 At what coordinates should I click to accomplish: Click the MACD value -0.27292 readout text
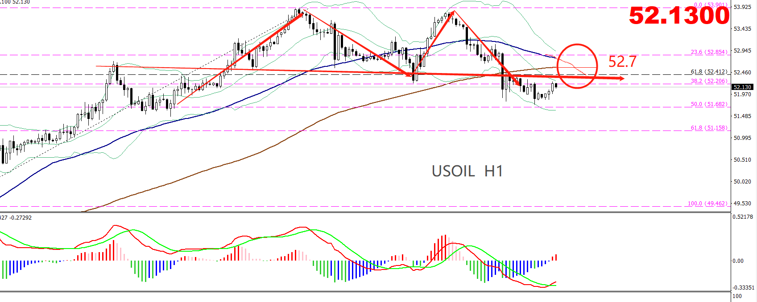21,218
